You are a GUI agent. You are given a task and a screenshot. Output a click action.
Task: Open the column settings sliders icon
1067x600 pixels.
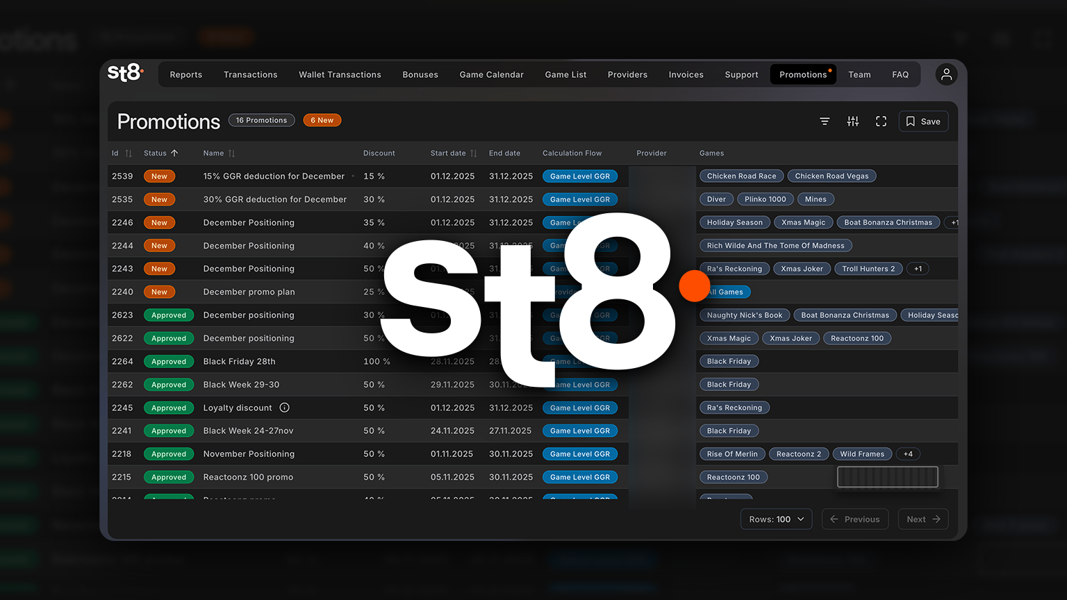[853, 121]
